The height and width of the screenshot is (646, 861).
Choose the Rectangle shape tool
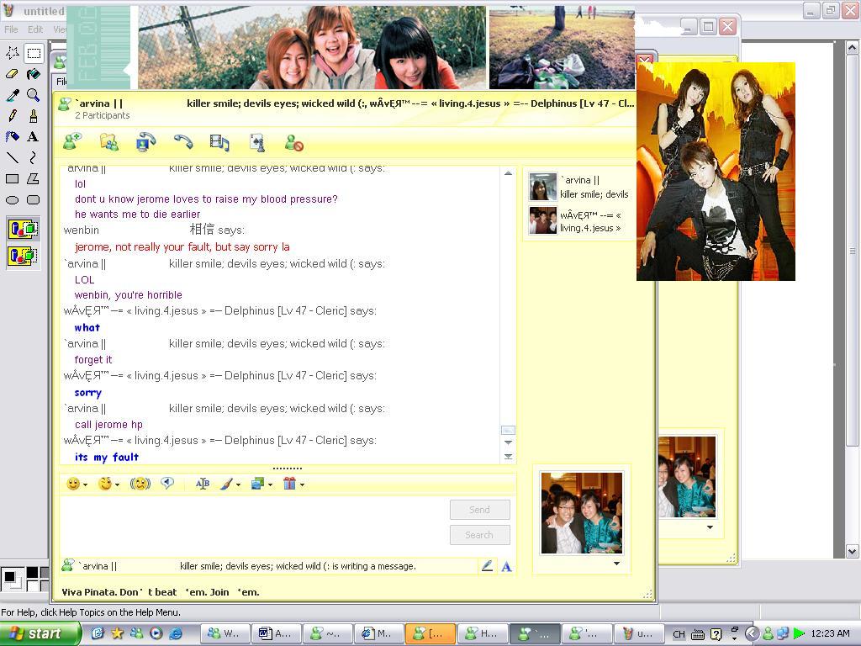[x=12, y=178]
